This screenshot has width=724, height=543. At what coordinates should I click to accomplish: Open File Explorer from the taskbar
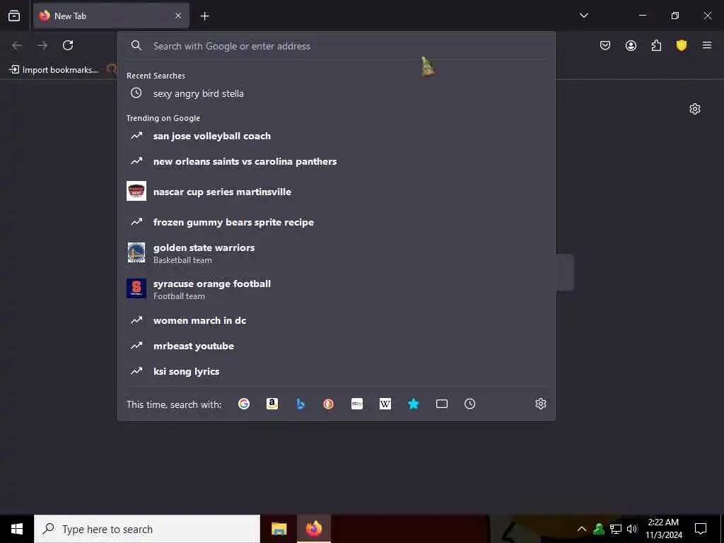pyautogui.click(x=279, y=529)
